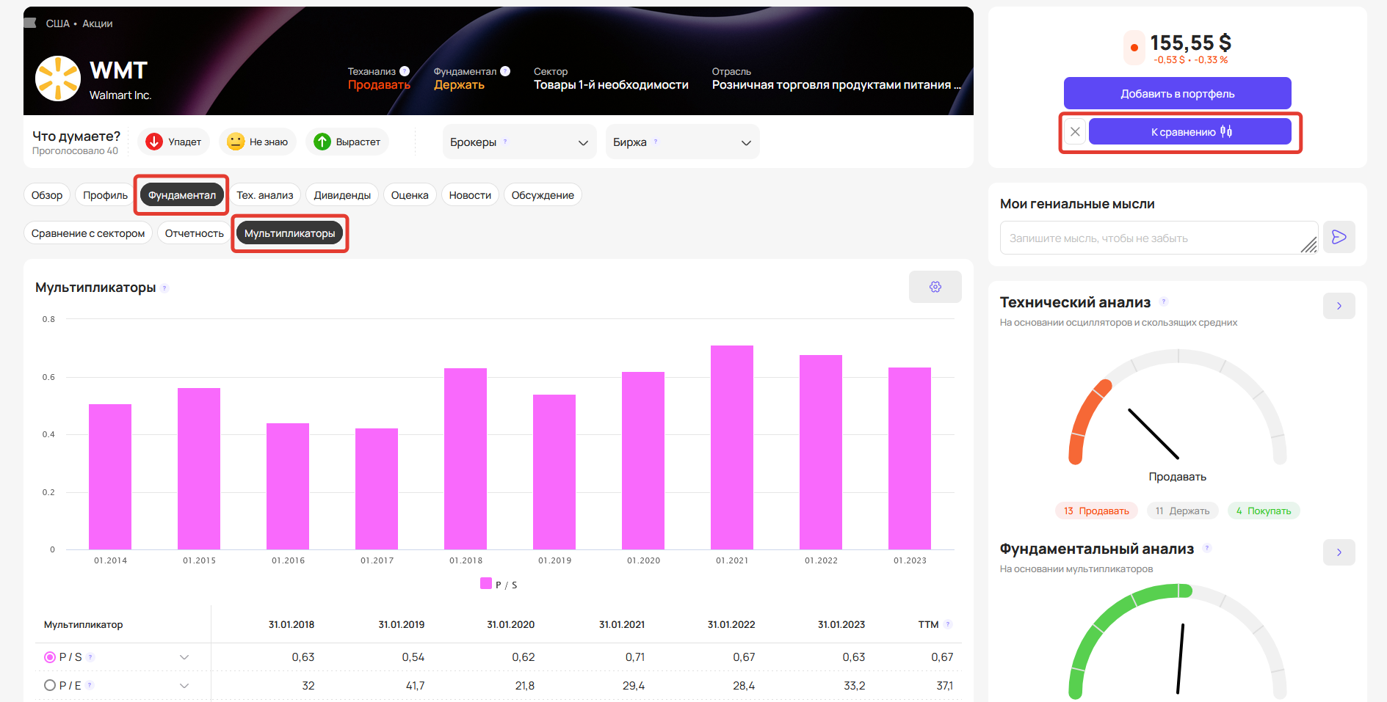The height and width of the screenshot is (702, 1387).
Task: Open chart settings gear icon
Action: [935, 287]
